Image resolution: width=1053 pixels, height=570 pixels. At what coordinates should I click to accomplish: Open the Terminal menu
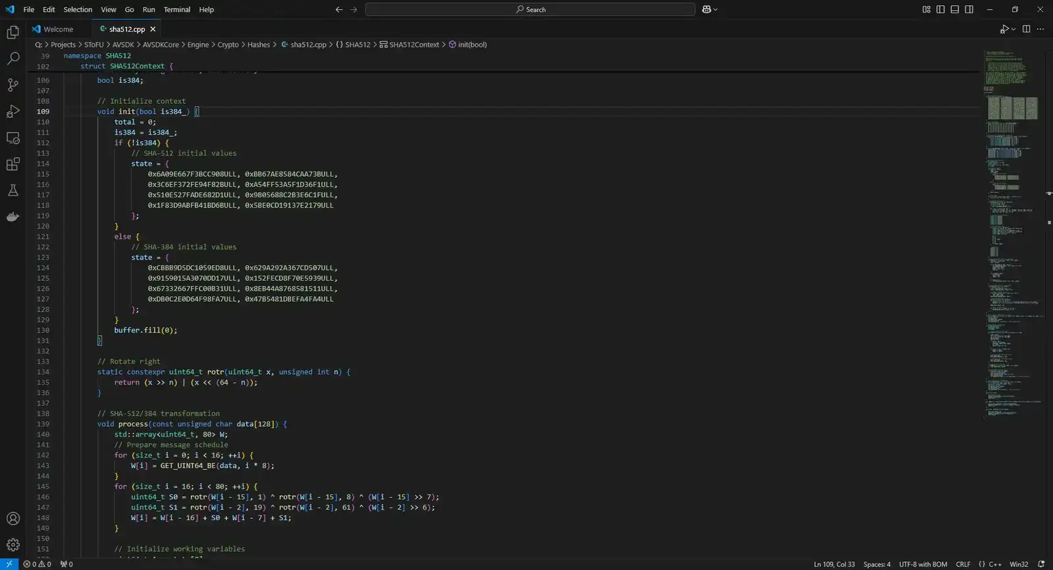(x=176, y=9)
